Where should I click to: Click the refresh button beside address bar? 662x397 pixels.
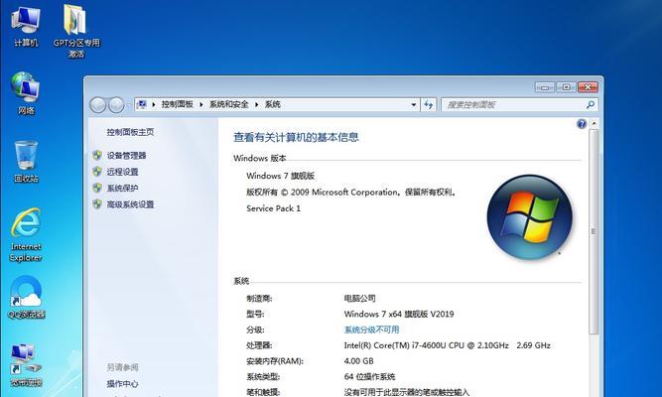(429, 104)
